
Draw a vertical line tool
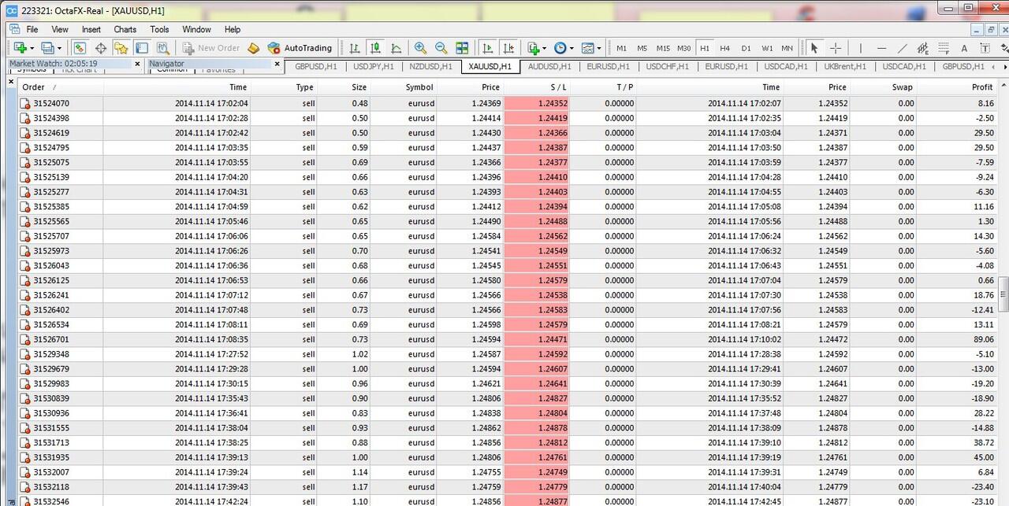click(861, 48)
